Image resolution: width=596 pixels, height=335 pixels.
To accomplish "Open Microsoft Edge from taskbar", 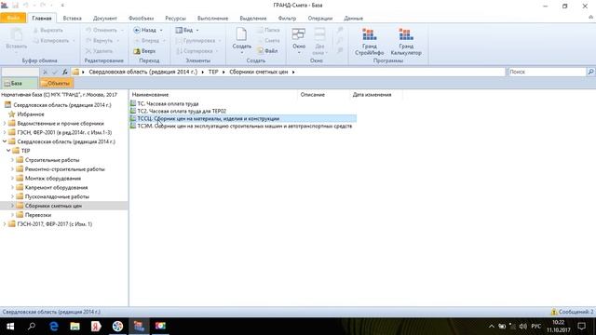I will pos(54,326).
